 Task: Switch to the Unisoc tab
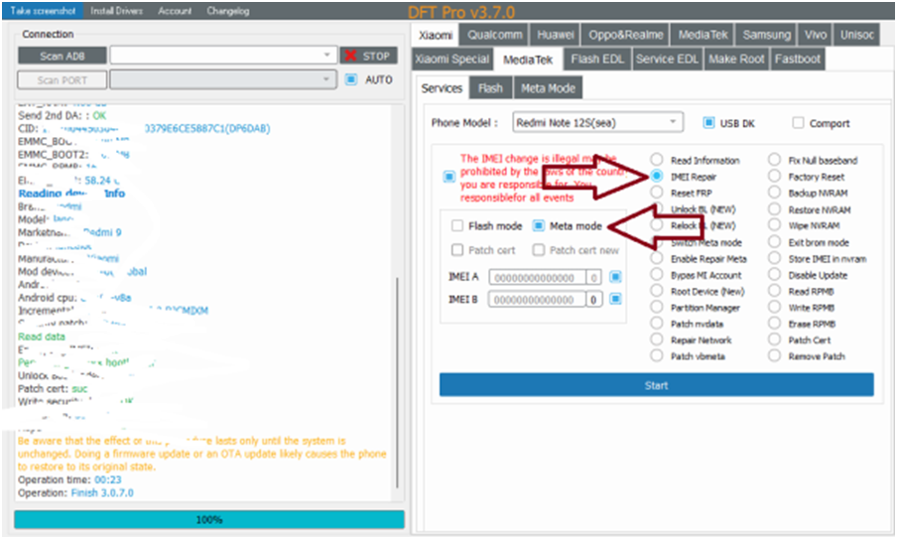coord(857,35)
